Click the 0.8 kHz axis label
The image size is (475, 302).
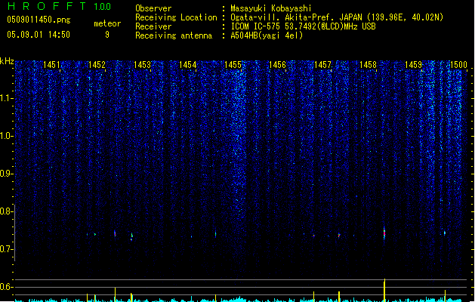pyautogui.click(x=7, y=211)
